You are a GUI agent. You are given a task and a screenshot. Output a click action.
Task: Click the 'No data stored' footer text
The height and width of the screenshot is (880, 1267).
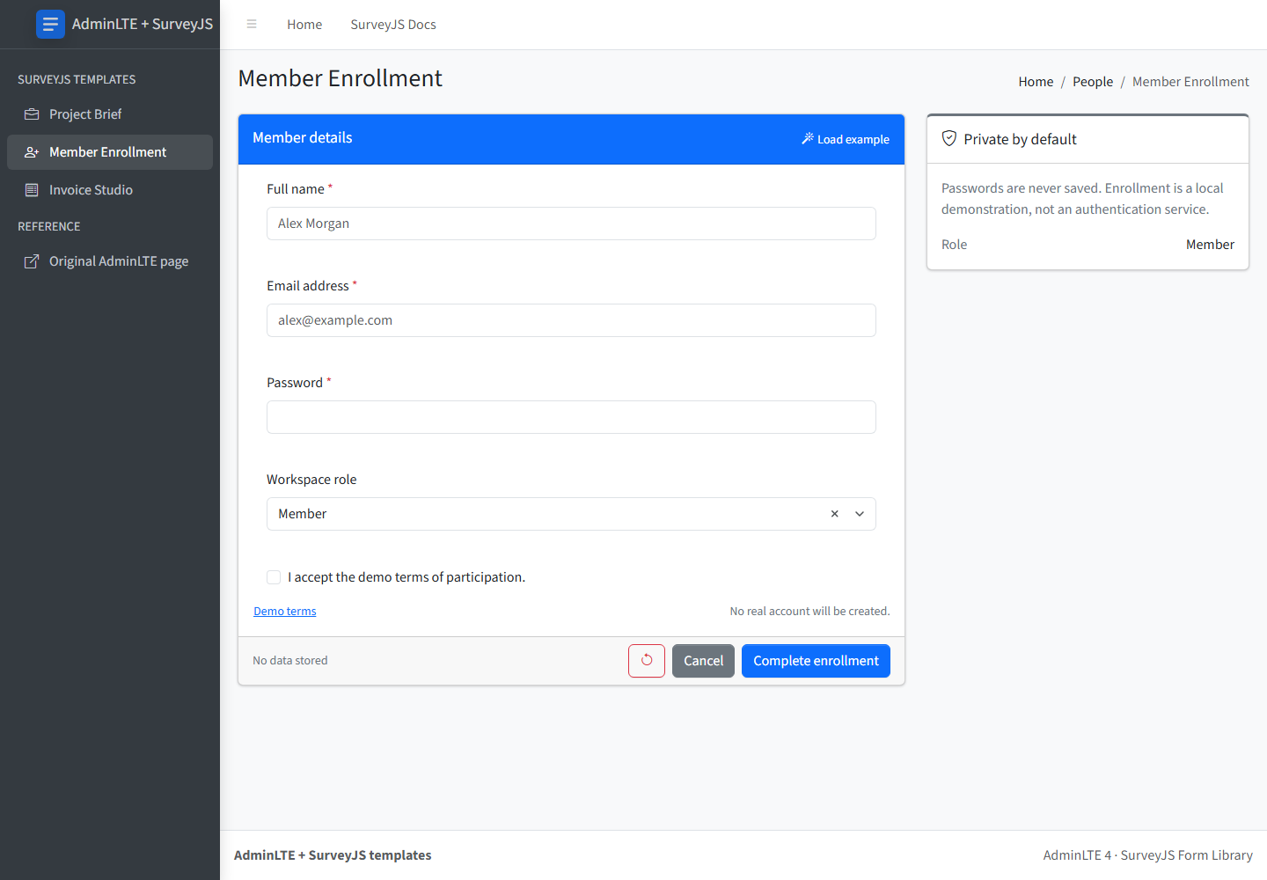click(x=290, y=661)
